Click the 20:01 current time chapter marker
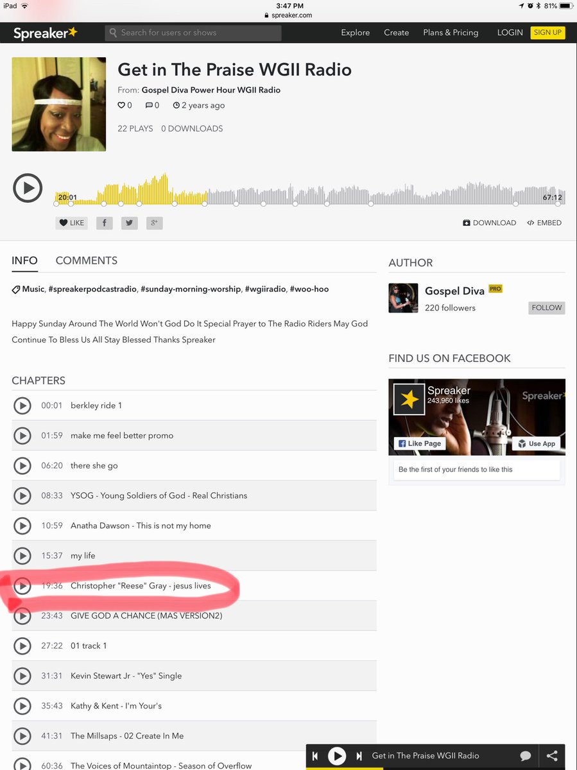The image size is (577, 770). [67, 198]
